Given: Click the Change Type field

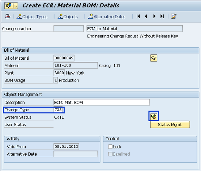Looking at the screenshot, I should (58, 110).
